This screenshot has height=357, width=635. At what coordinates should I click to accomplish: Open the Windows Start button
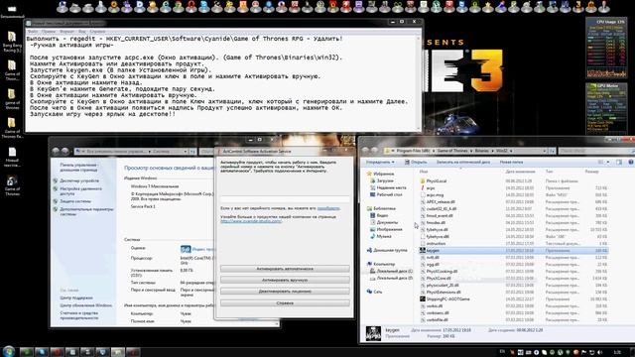pyautogui.click(x=9, y=351)
